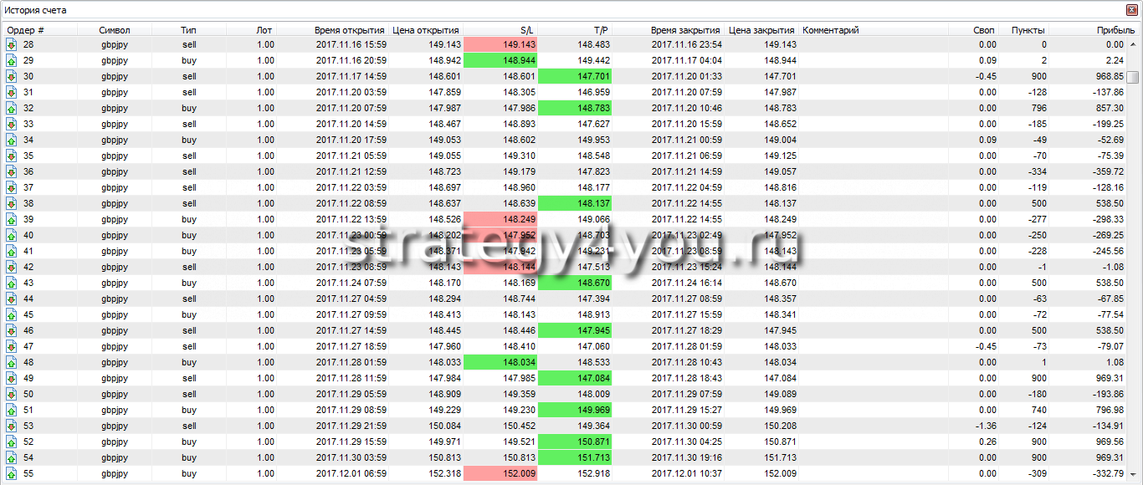Close the История счета window
This screenshot has height=485, width=1143.
point(1133,10)
